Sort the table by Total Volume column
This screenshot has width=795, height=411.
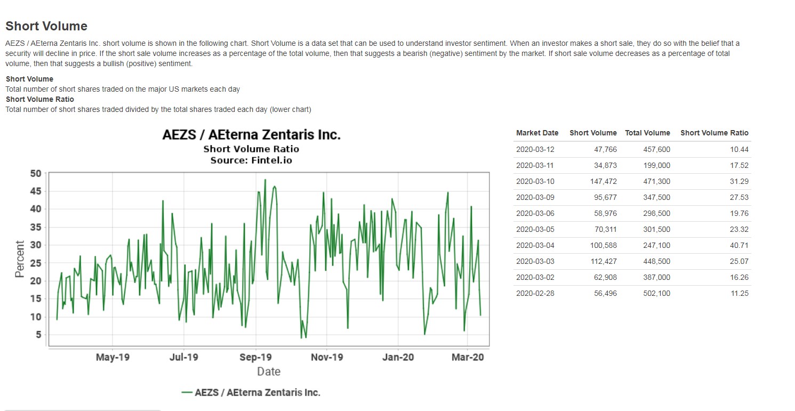click(647, 133)
